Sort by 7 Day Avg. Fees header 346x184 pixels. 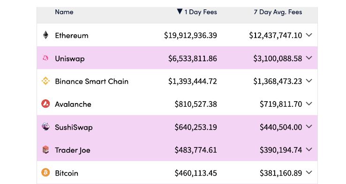[x=278, y=12]
